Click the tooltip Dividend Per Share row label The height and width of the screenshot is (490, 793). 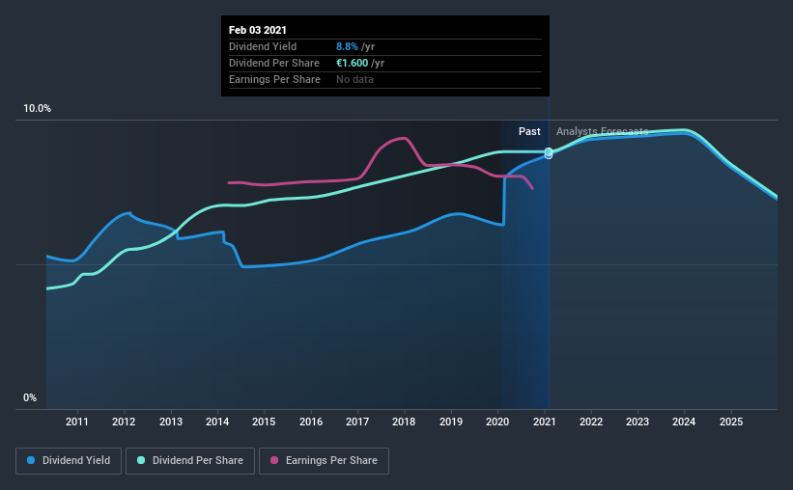coord(274,63)
